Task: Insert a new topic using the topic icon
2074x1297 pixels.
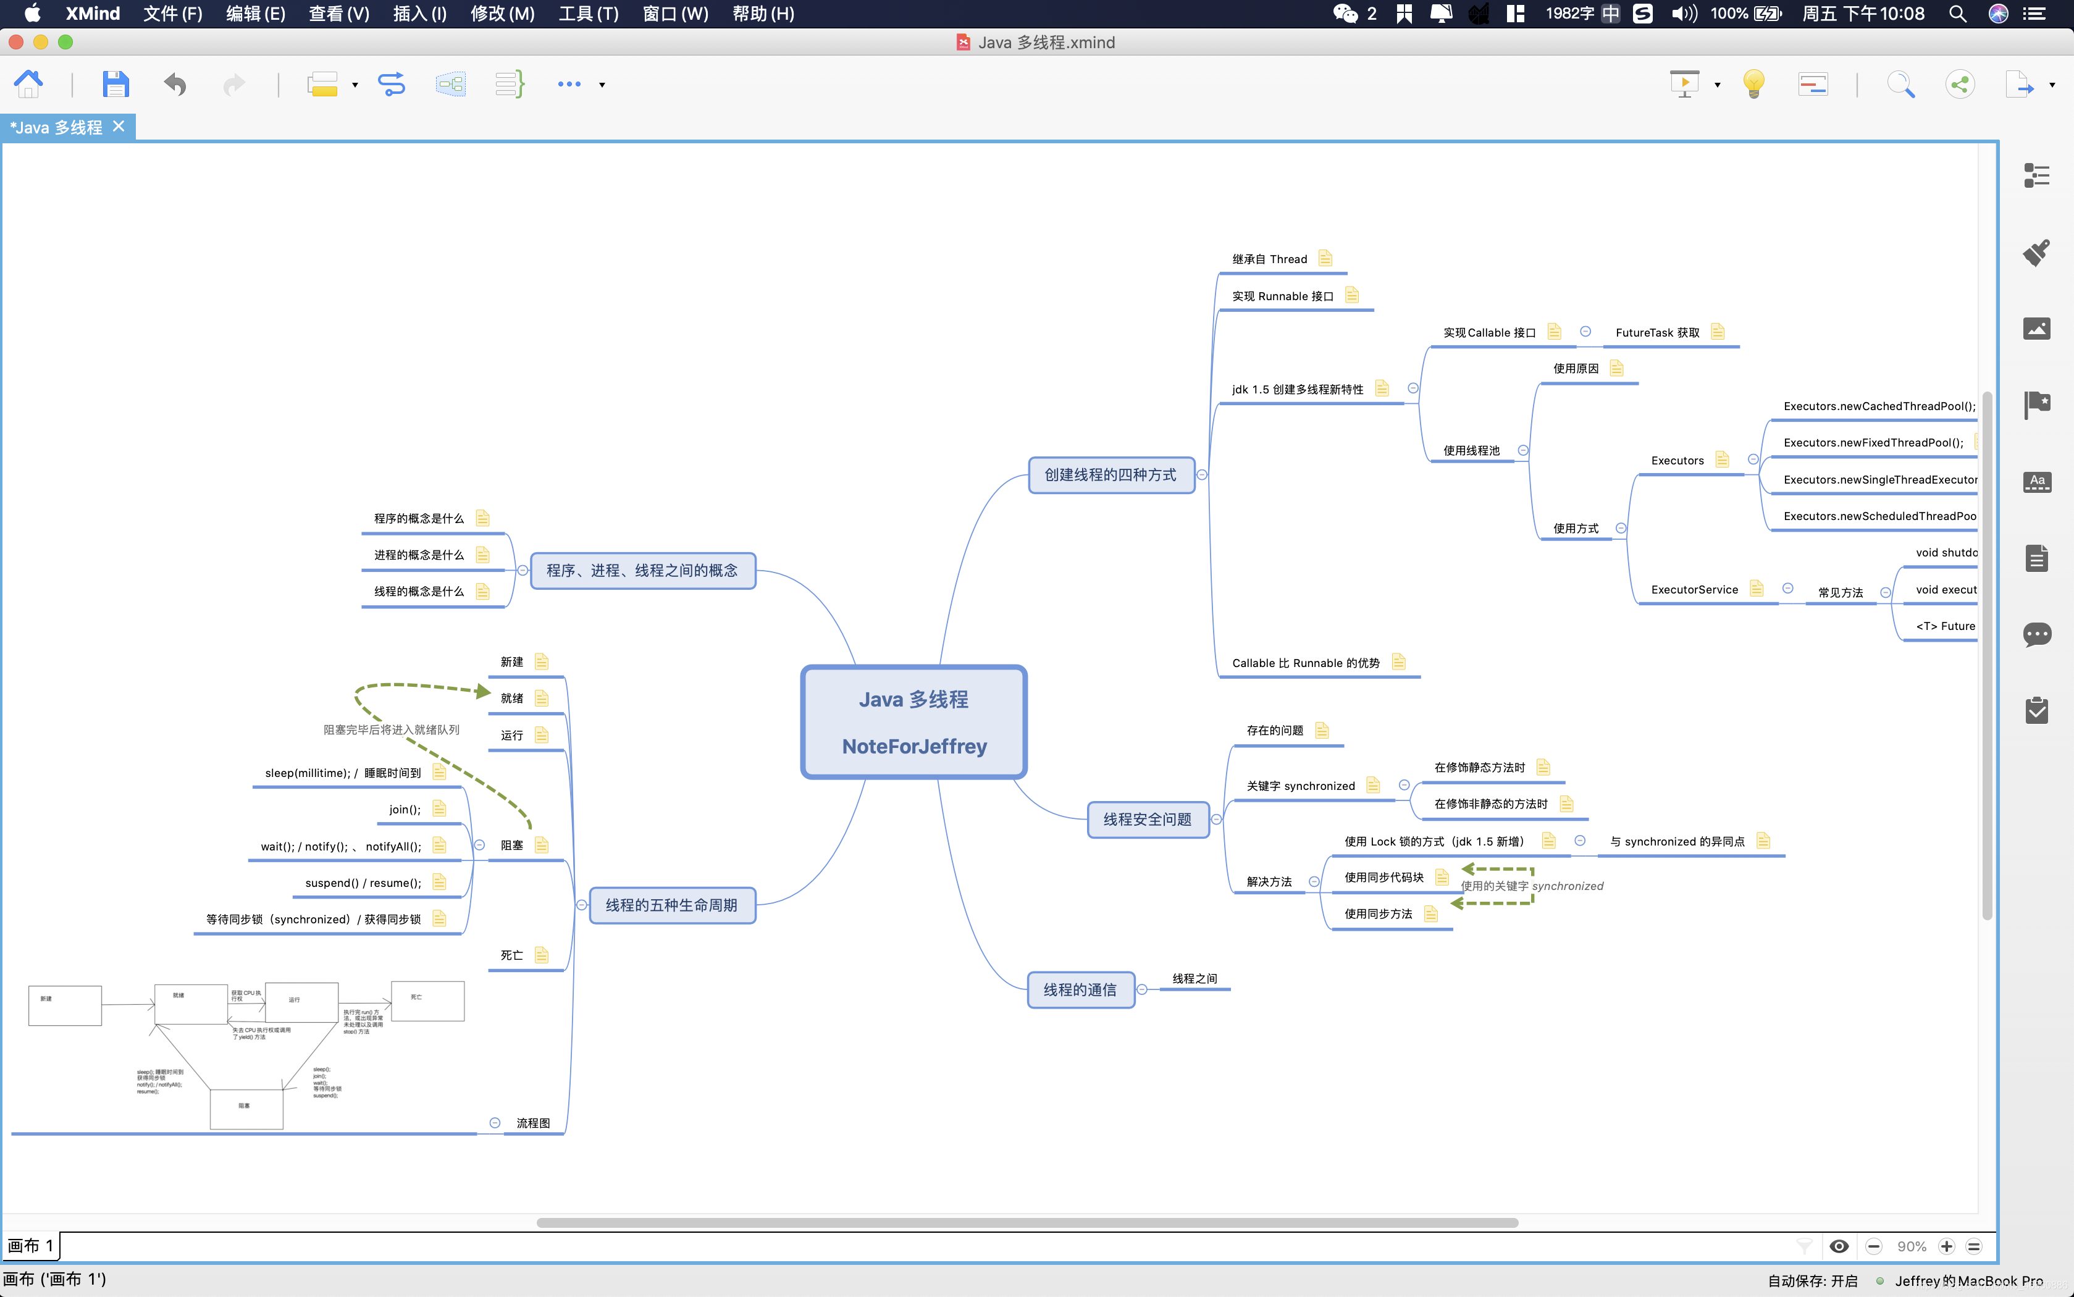Action: tap(322, 84)
